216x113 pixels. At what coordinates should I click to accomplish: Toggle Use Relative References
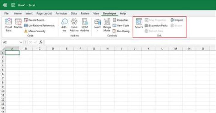click(39, 25)
